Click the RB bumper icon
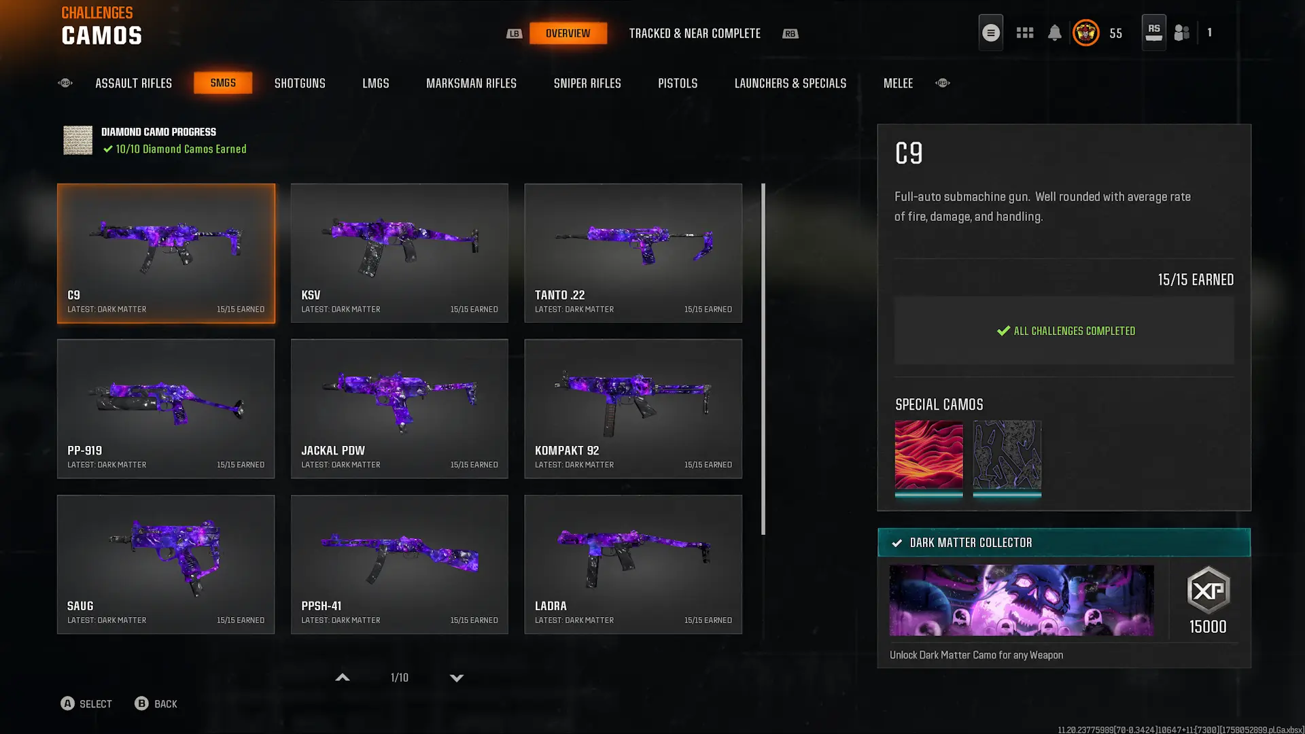The image size is (1305, 734). (790, 33)
